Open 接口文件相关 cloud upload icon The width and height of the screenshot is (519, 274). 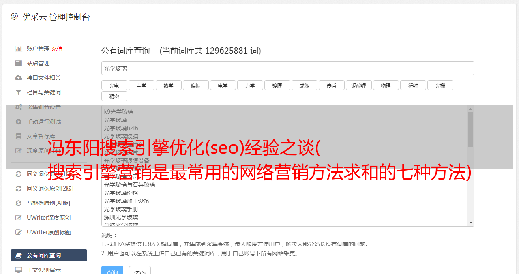point(19,78)
